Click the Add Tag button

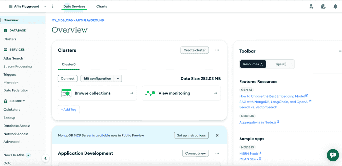pyautogui.click(x=69, y=109)
